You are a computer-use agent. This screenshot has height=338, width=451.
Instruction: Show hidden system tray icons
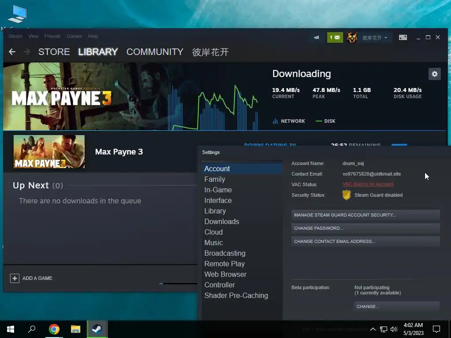[373, 329]
